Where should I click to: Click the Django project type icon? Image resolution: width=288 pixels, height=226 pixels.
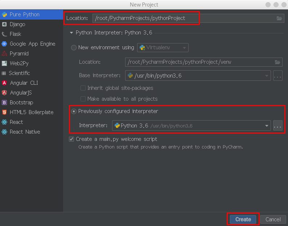[4, 24]
